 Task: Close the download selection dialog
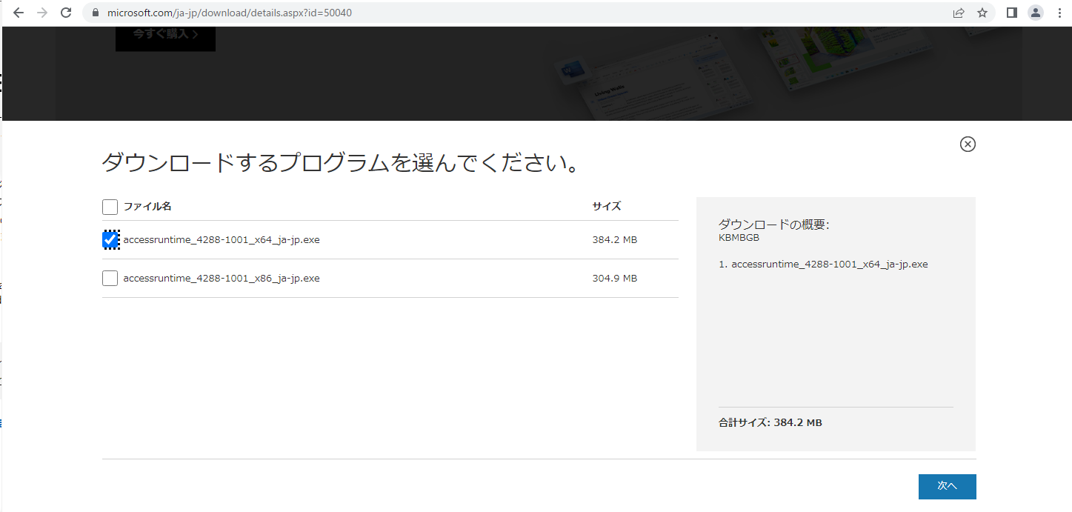tap(968, 144)
